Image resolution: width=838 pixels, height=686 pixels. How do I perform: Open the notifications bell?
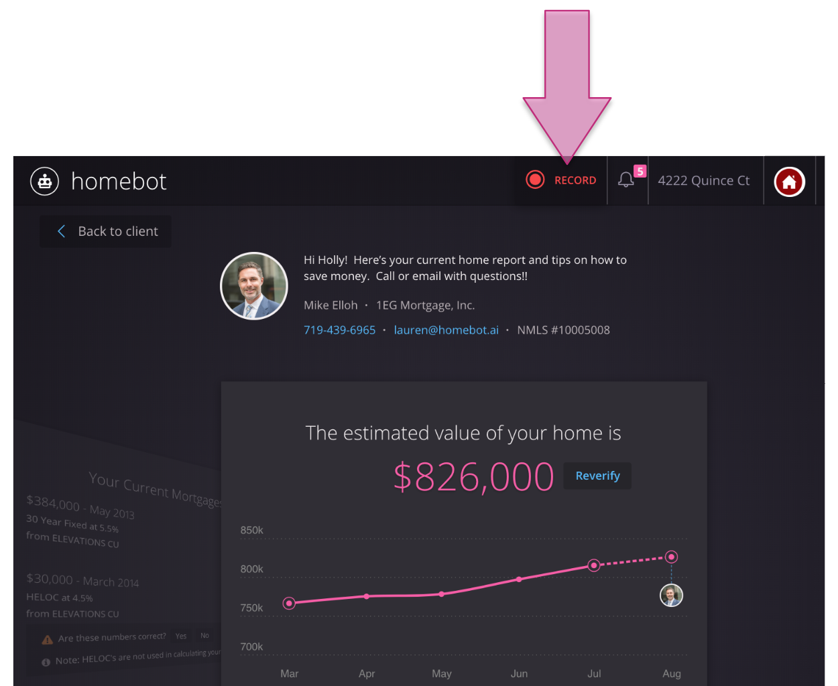[625, 180]
